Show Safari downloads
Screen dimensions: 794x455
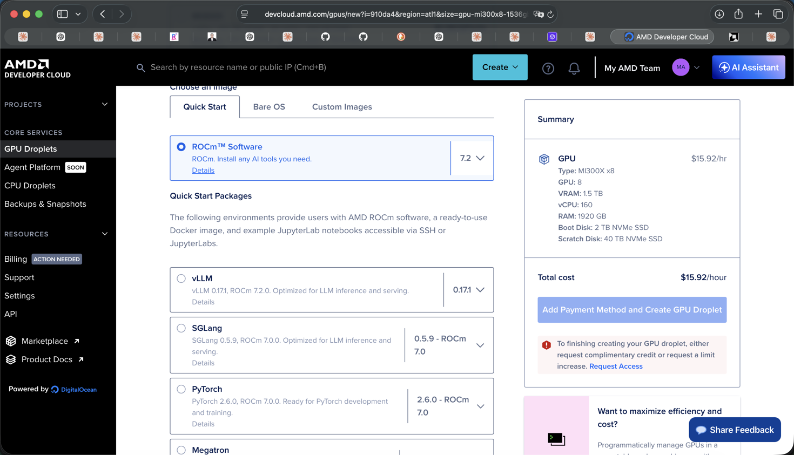[719, 14]
